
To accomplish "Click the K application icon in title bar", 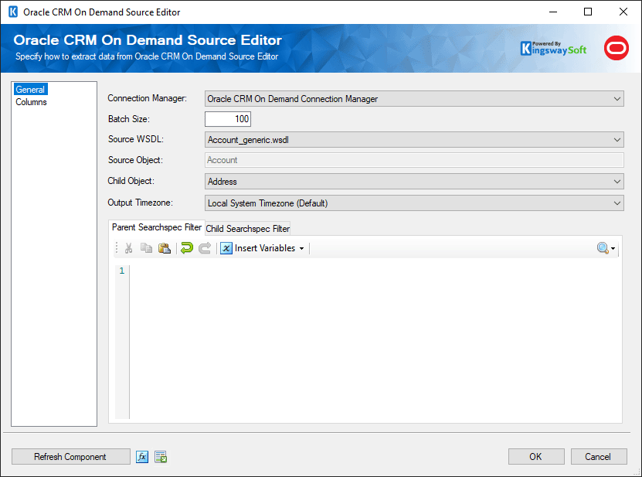I will click(x=13, y=12).
